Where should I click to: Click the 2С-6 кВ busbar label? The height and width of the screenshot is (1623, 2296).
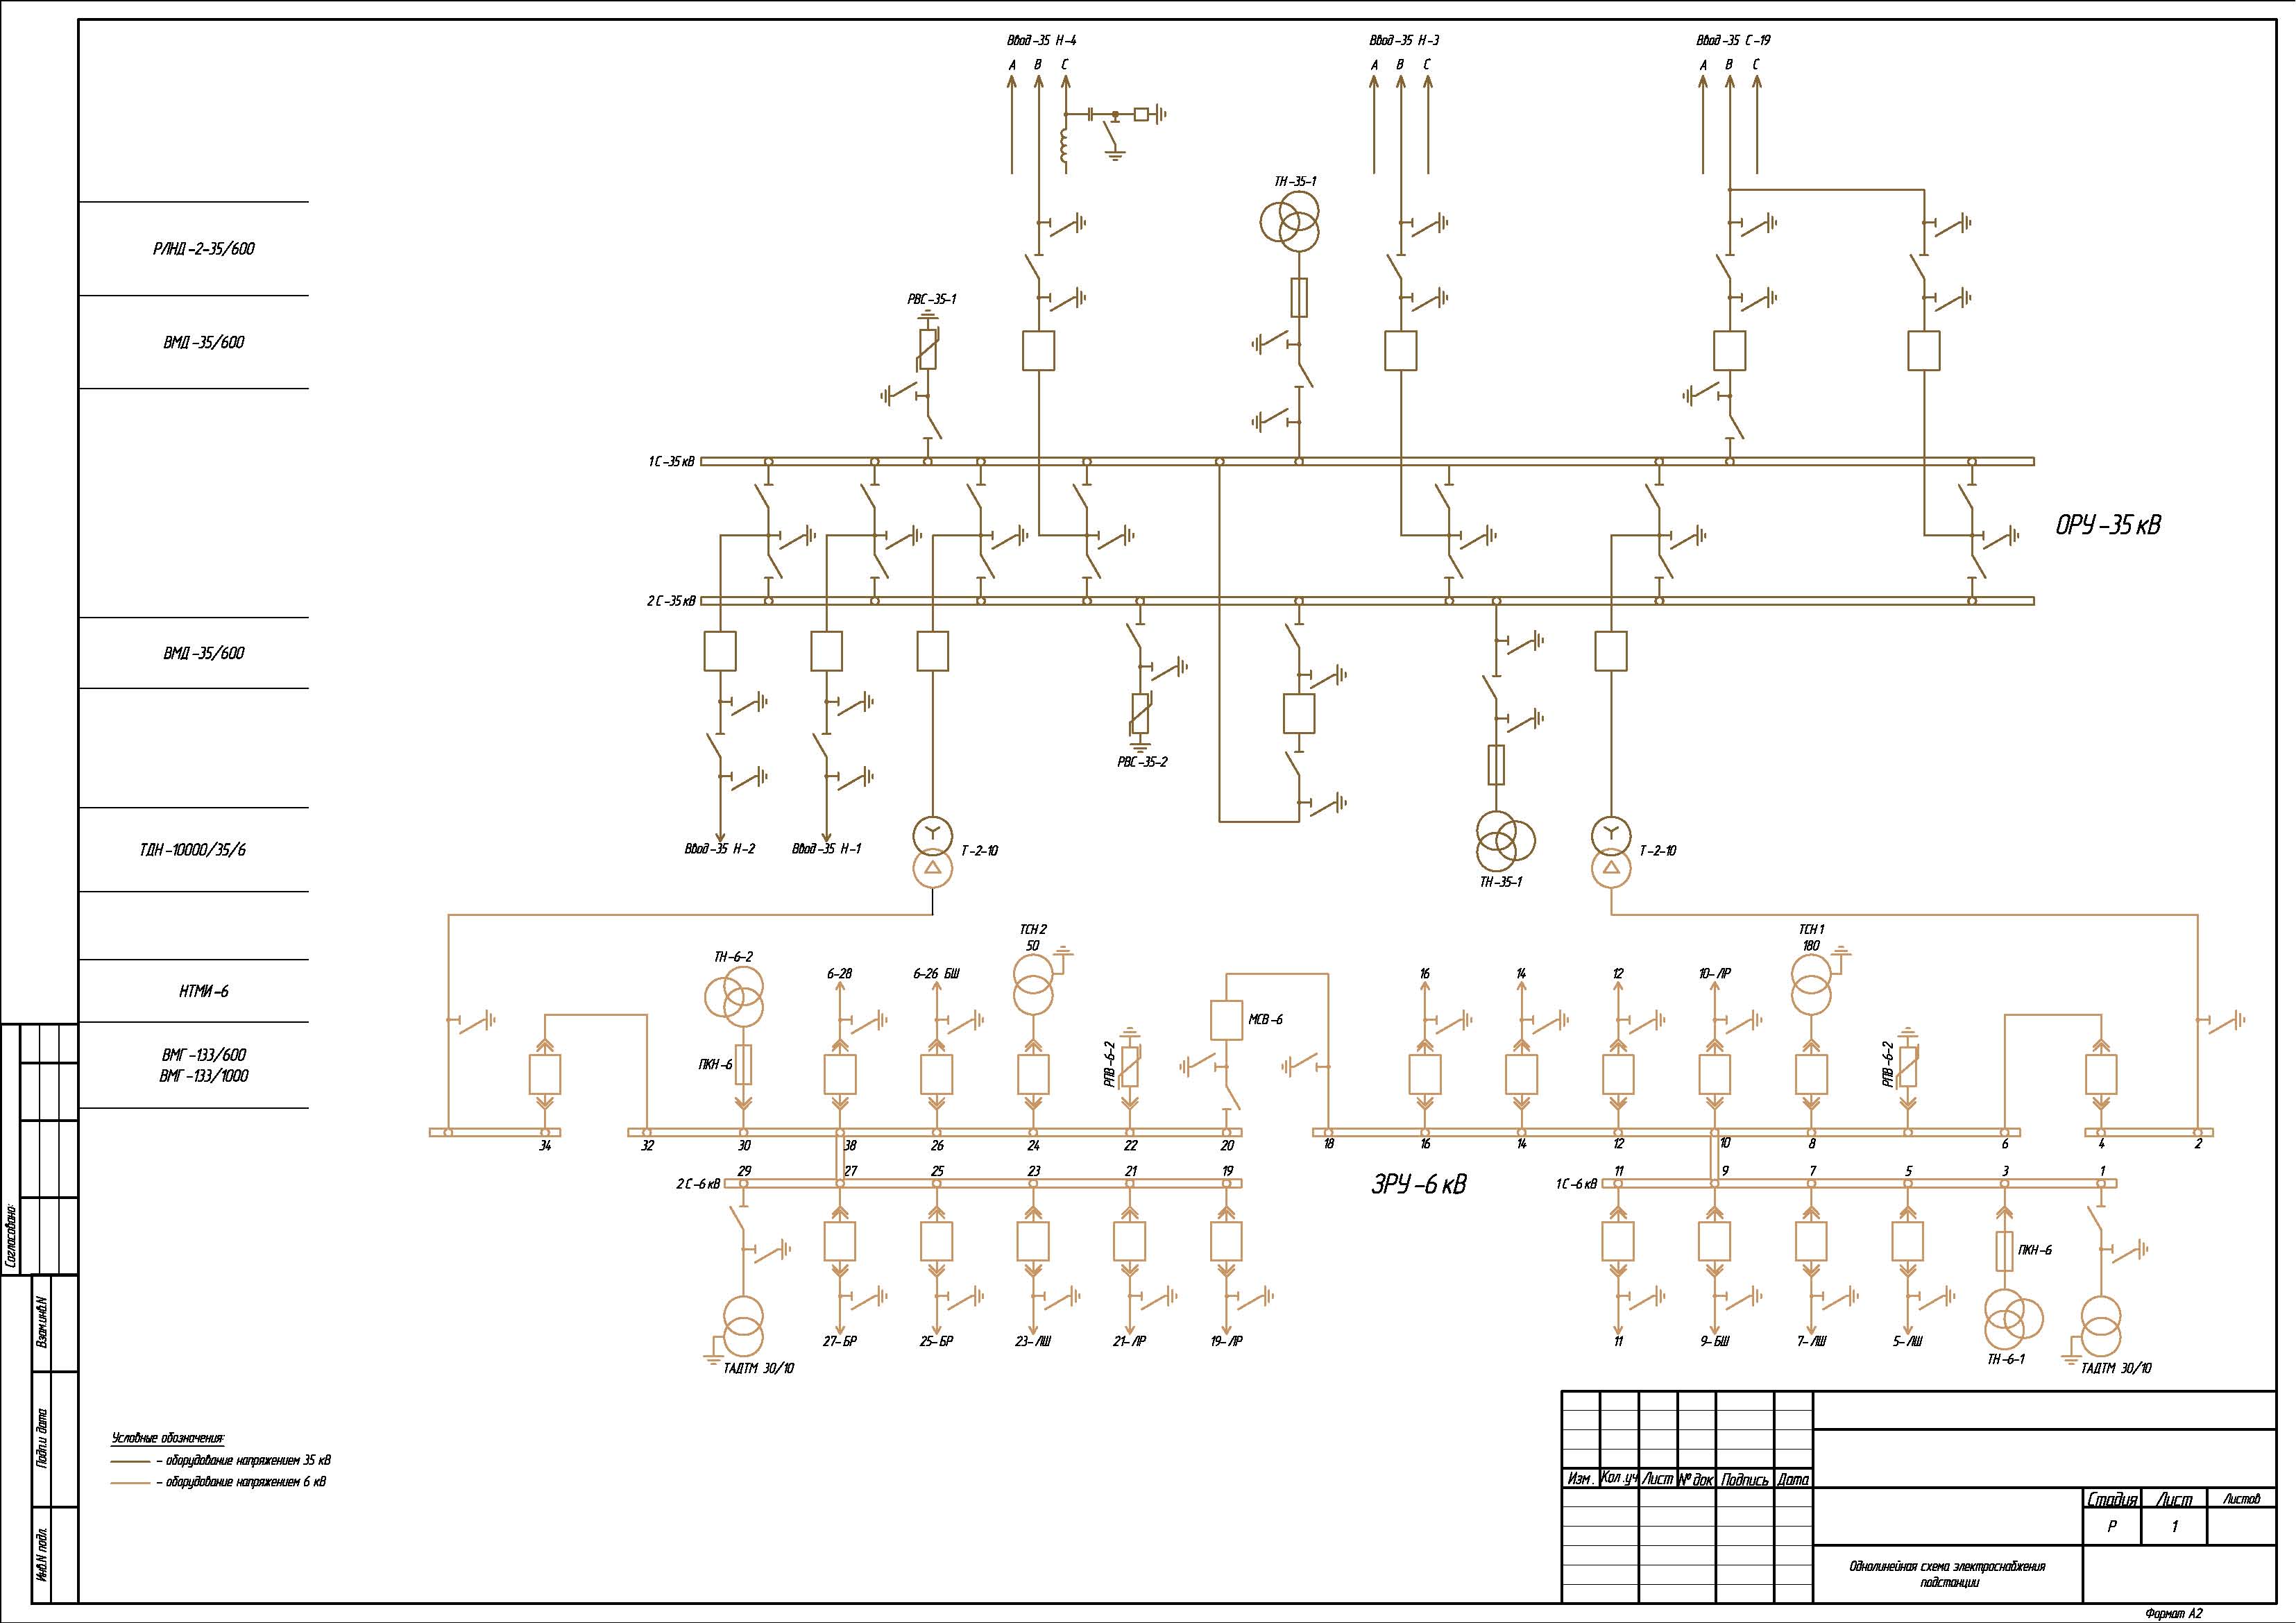coord(697,1184)
